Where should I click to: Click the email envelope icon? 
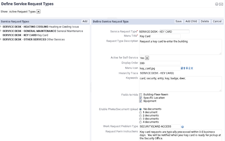[x=221, y=4]
